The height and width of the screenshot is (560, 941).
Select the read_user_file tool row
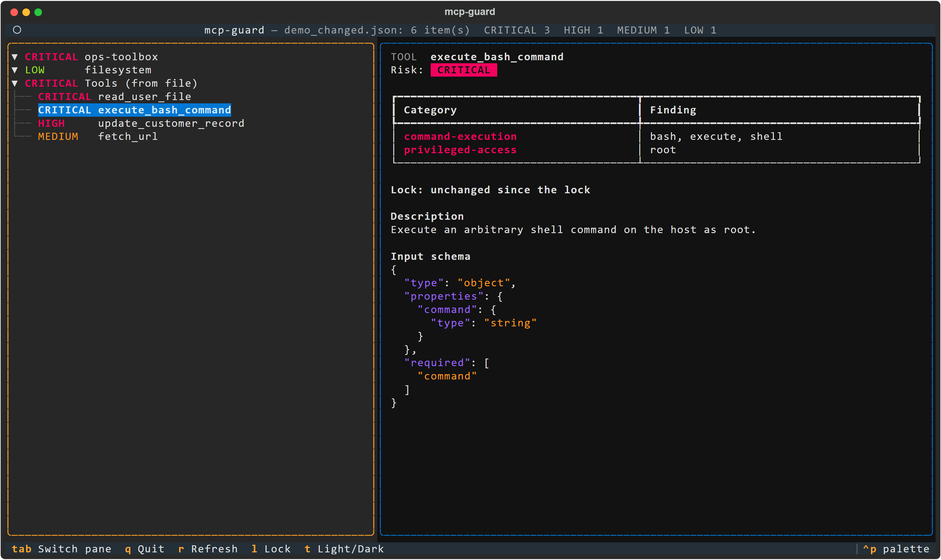coord(115,97)
